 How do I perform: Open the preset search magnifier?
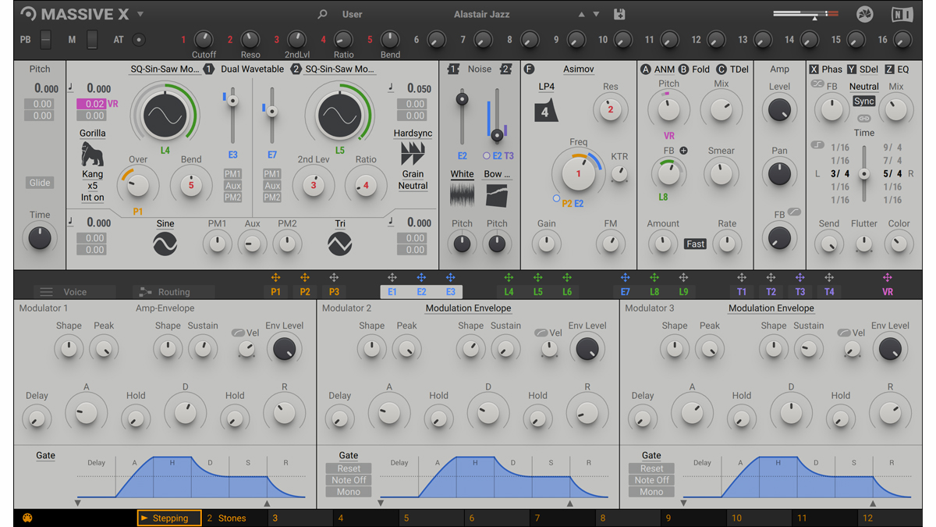point(322,14)
